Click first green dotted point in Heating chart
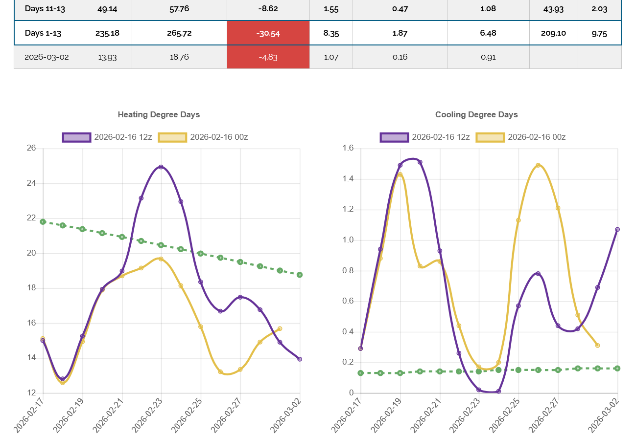 pos(43,222)
